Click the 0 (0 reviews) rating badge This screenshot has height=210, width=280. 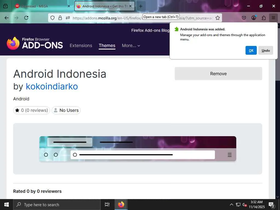point(32,110)
